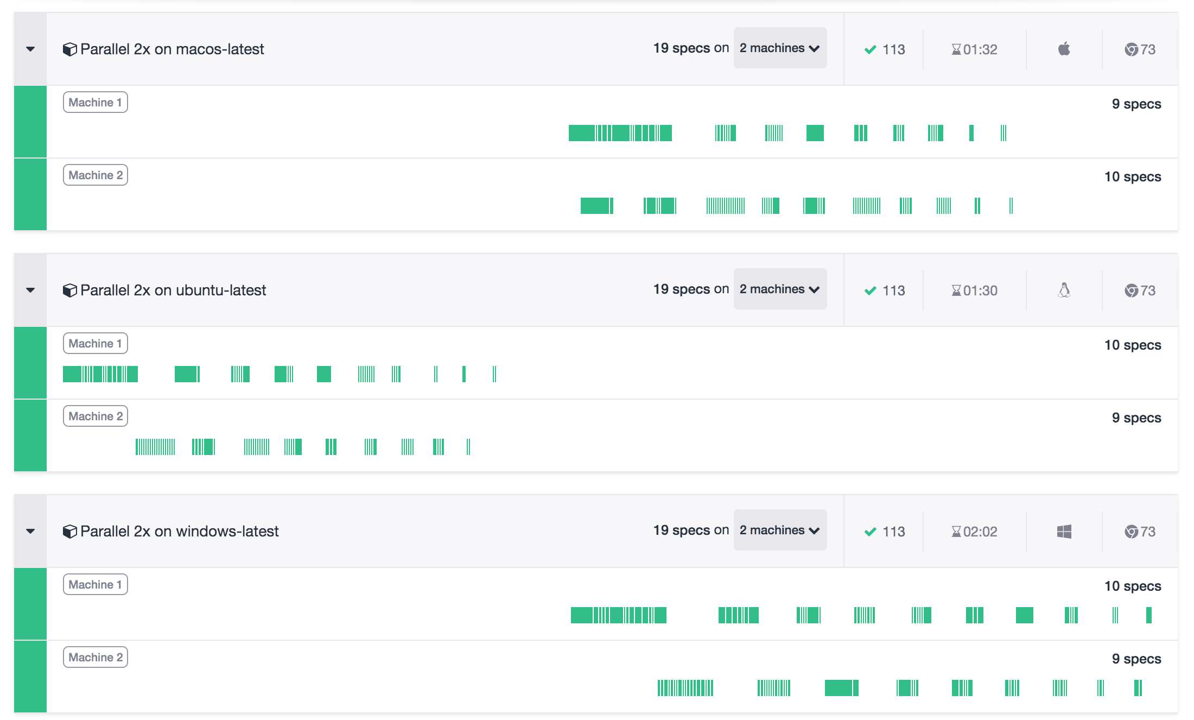
Task: Click the Linux penguin icon in ubuntu row
Action: [x=1064, y=290]
